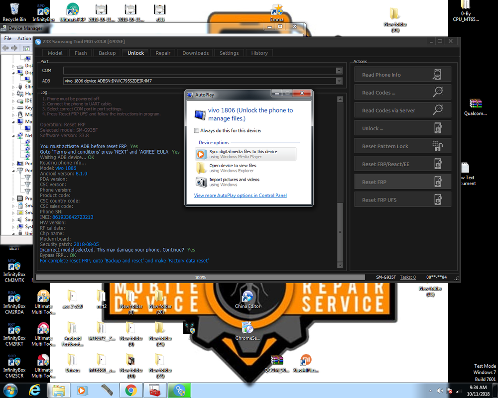Collapse the Network tree node in Device Manager
The image size is (498, 398).
coord(13,136)
